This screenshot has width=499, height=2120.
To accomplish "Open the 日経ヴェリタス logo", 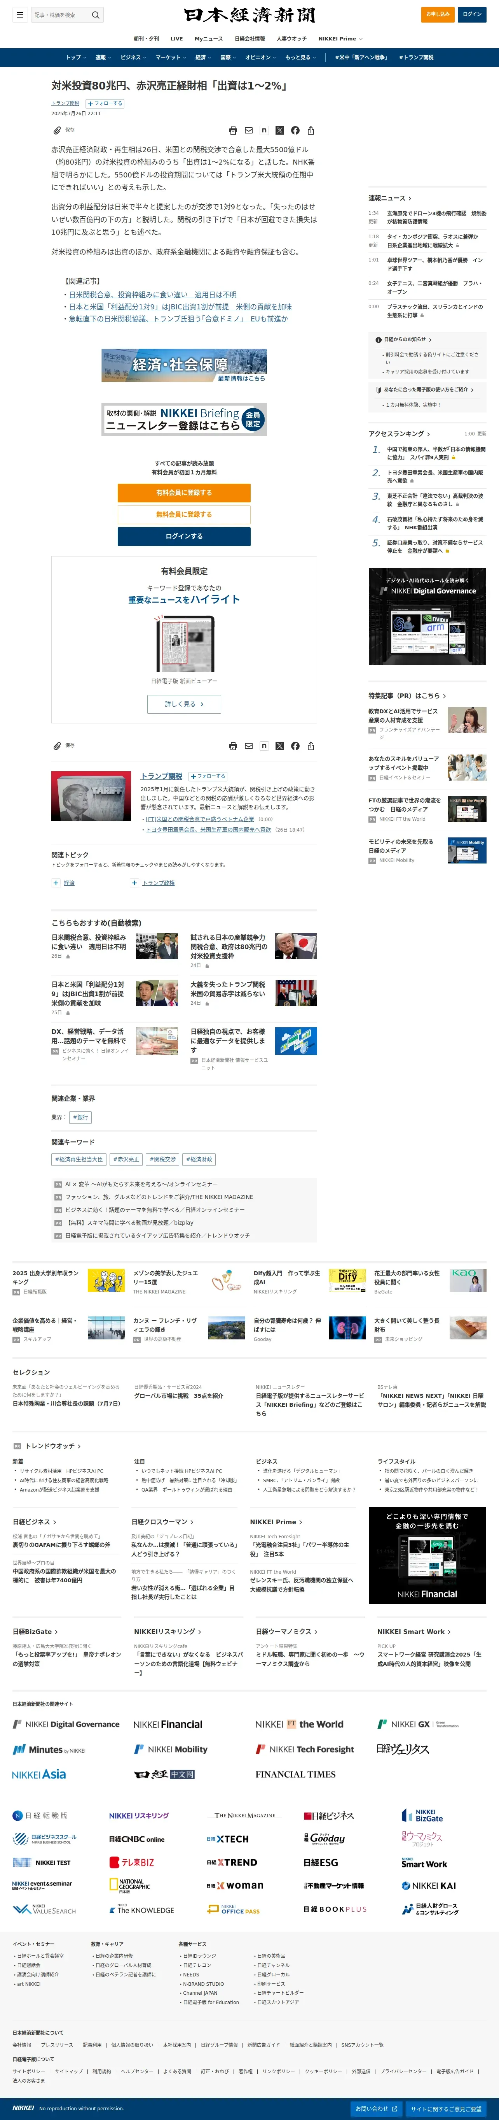I will 403,1749.
